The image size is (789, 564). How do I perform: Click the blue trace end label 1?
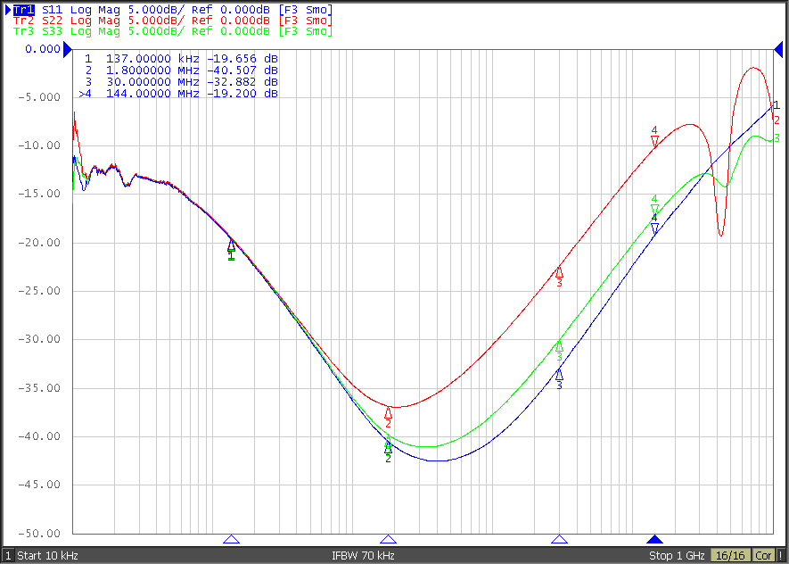pyautogui.click(x=777, y=105)
